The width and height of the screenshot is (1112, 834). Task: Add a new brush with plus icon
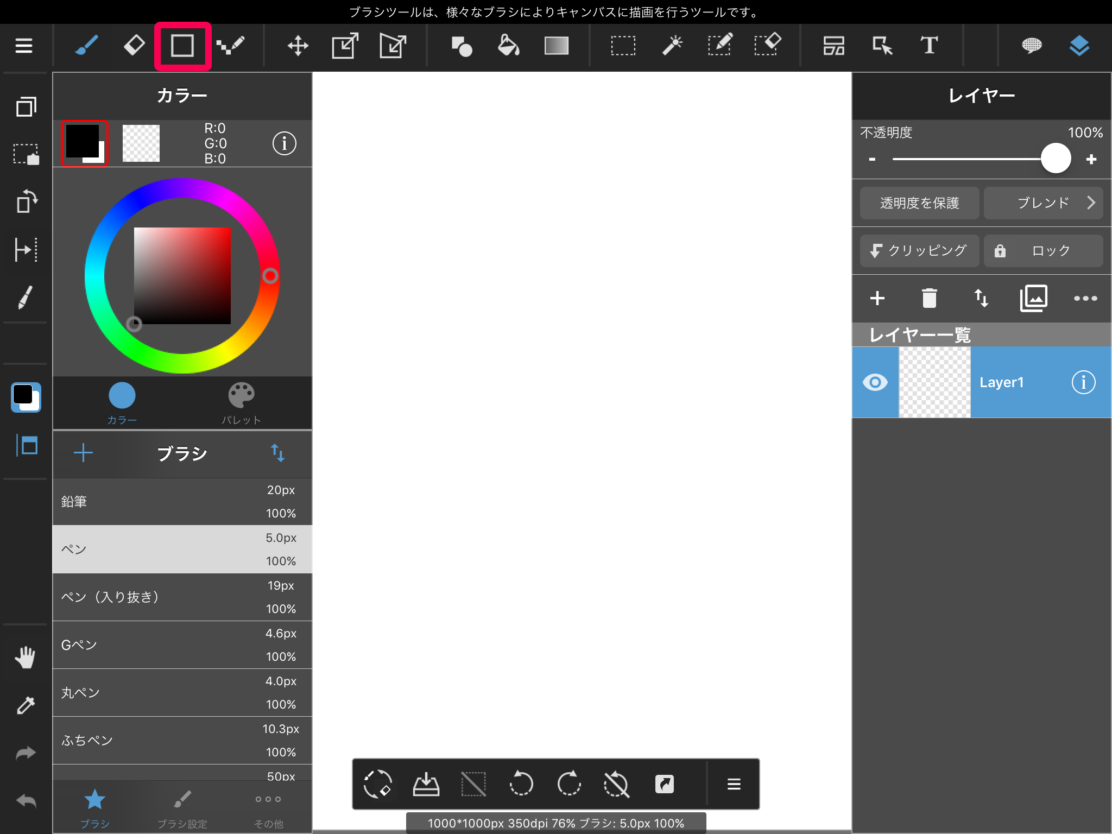[x=83, y=452]
